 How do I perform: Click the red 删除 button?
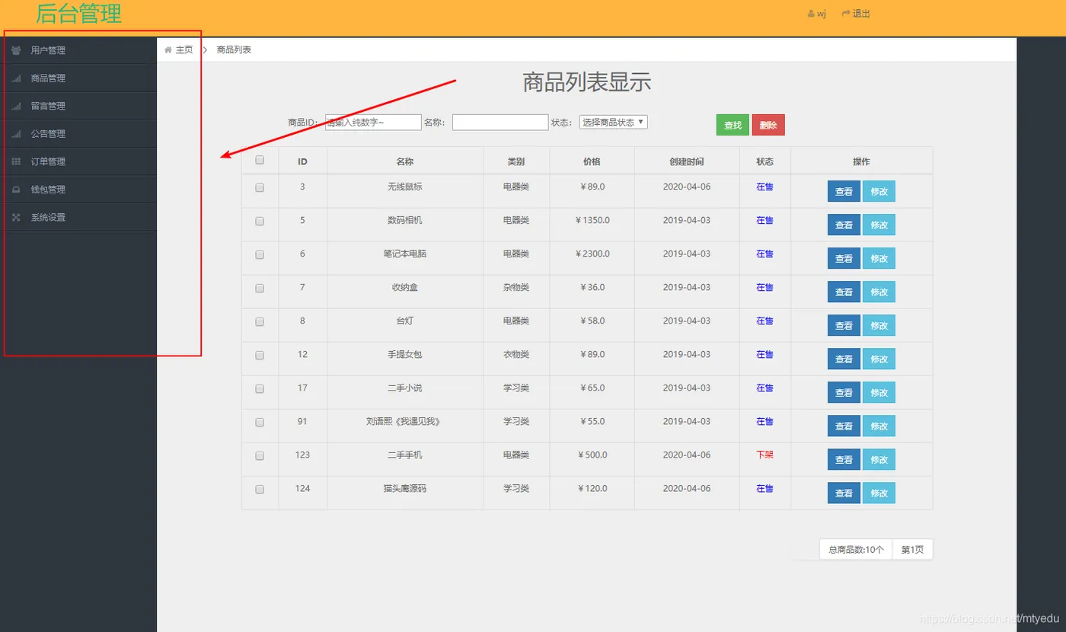pos(768,125)
